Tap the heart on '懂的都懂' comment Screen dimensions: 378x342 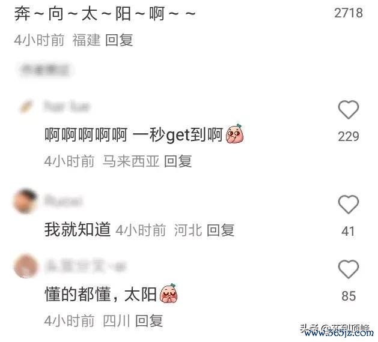coord(349,269)
